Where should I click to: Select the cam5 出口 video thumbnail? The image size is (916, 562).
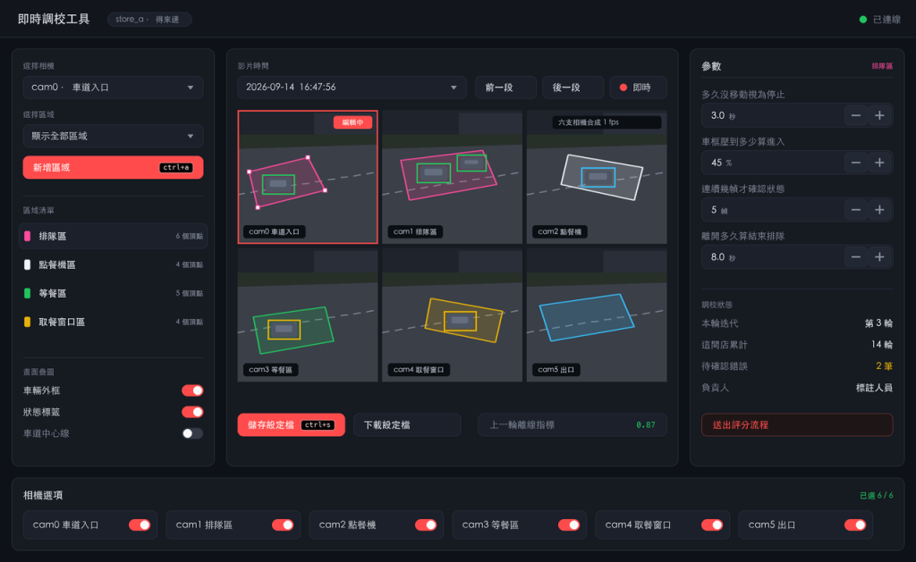click(x=597, y=315)
